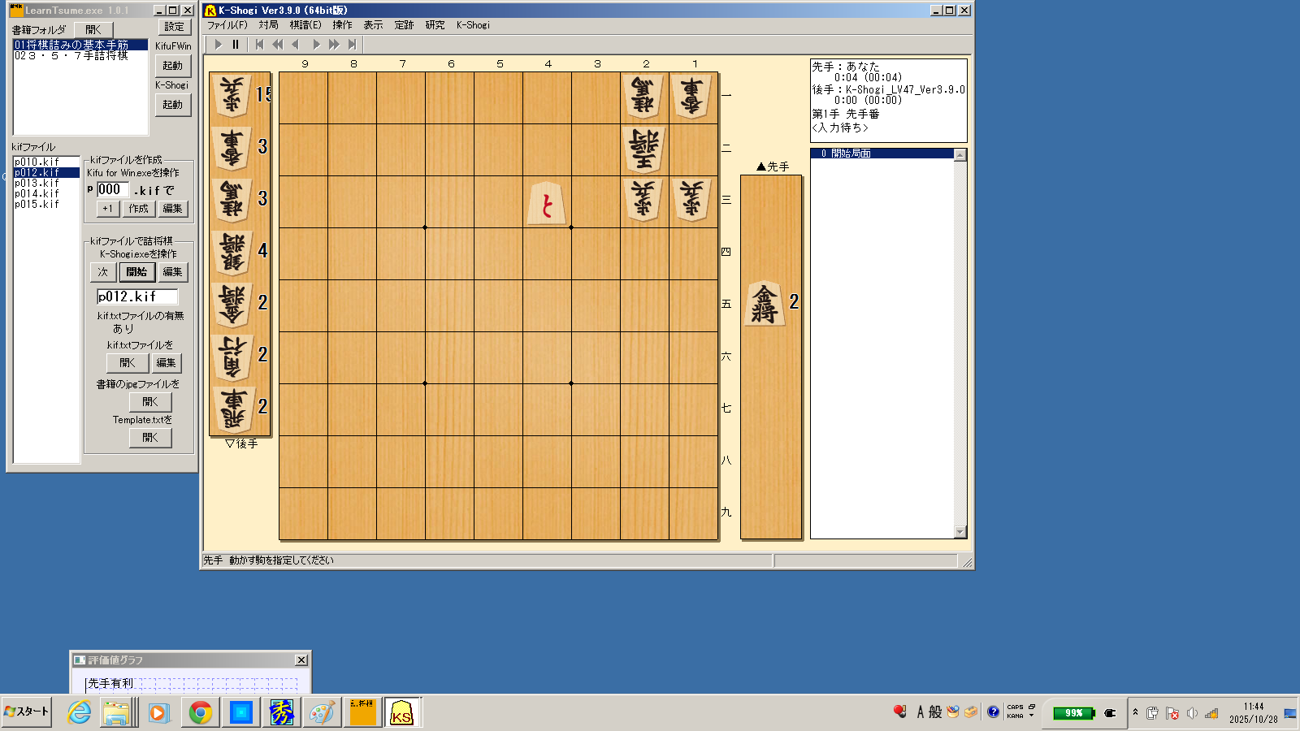The image size is (1300, 731).
Task: Click the kif filename field showing p012.kif
Action: [x=136, y=296]
